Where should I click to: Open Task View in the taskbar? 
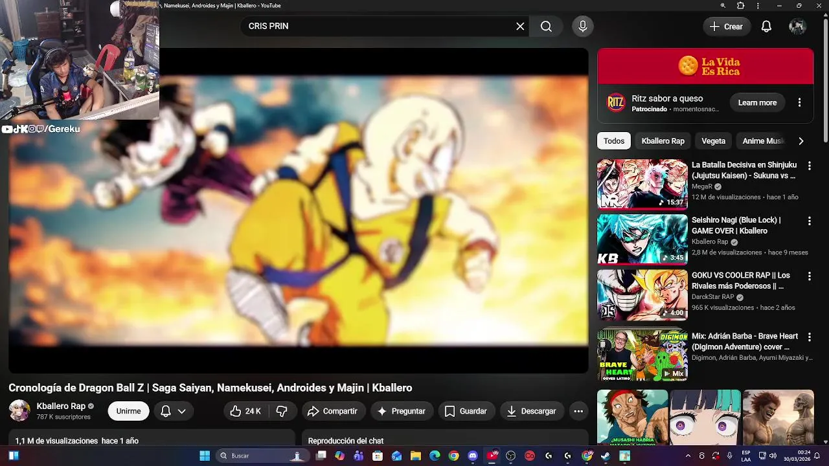(x=321, y=456)
